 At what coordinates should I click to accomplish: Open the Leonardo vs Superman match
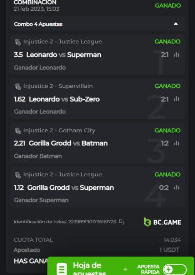tap(64, 55)
